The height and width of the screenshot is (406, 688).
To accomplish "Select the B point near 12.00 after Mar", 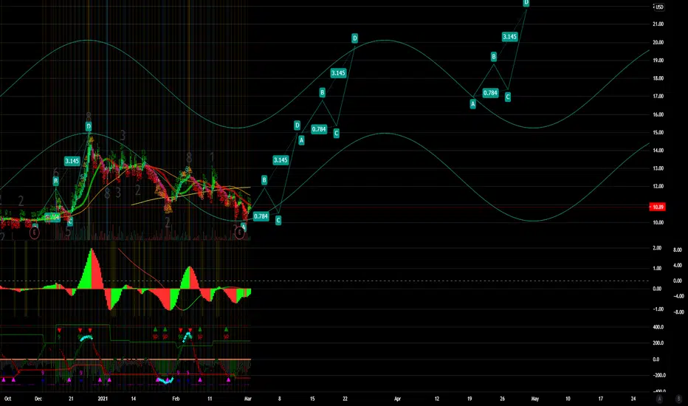I will pos(264,180).
